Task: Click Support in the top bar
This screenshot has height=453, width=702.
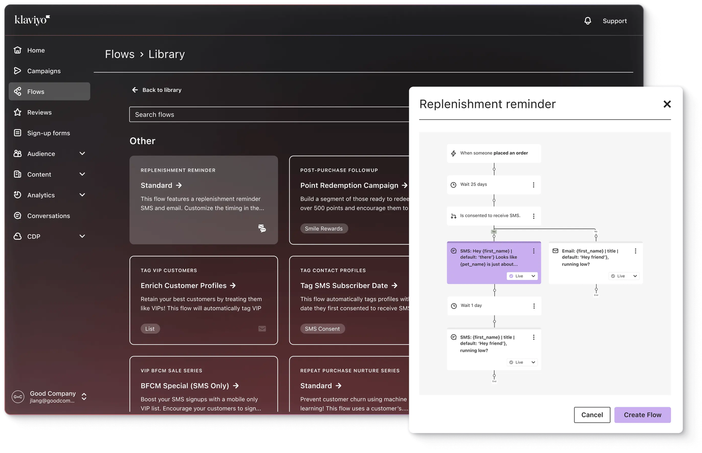Action: [615, 21]
